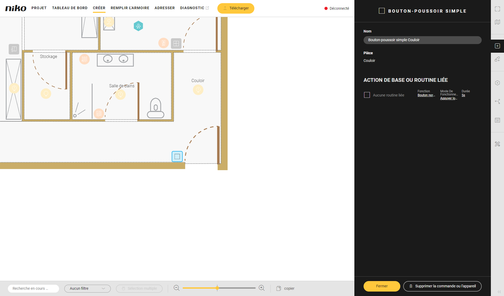Click the hexagon plus sidebar icon
This screenshot has height=296, width=504.
click(497, 83)
